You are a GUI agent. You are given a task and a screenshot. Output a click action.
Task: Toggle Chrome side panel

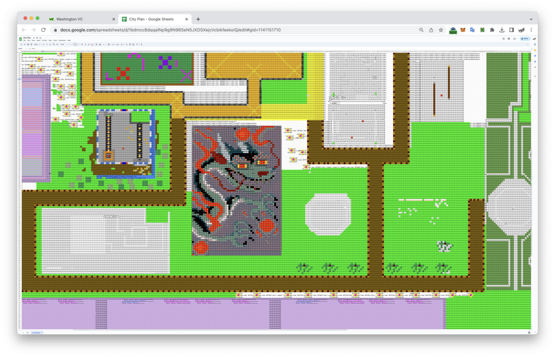(512, 30)
